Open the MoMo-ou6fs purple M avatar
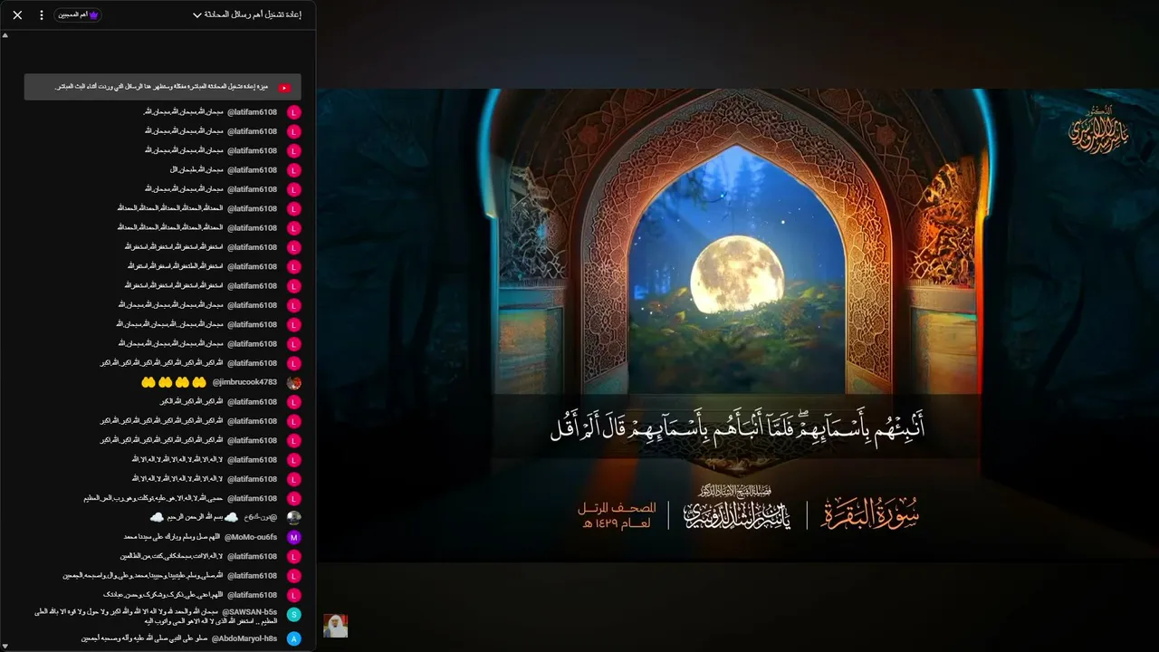The height and width of the screenshot is (652, 1159). pyautogui.click(x=293, y=537)
